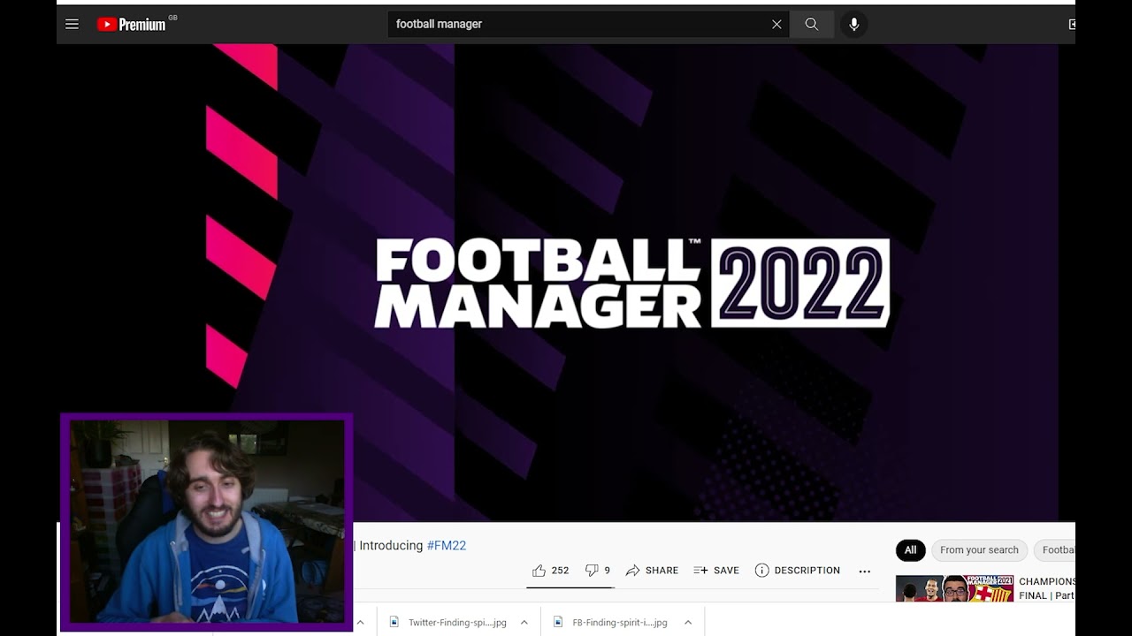Open the #FM22 hashtag link
Image resolution: width=1132 pixels, height=636 pixels.
click(x=447, y=545)
